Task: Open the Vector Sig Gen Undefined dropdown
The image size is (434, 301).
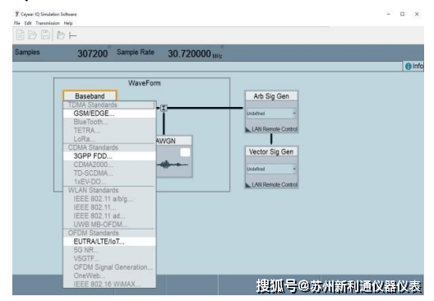Action: pos(271,169)
